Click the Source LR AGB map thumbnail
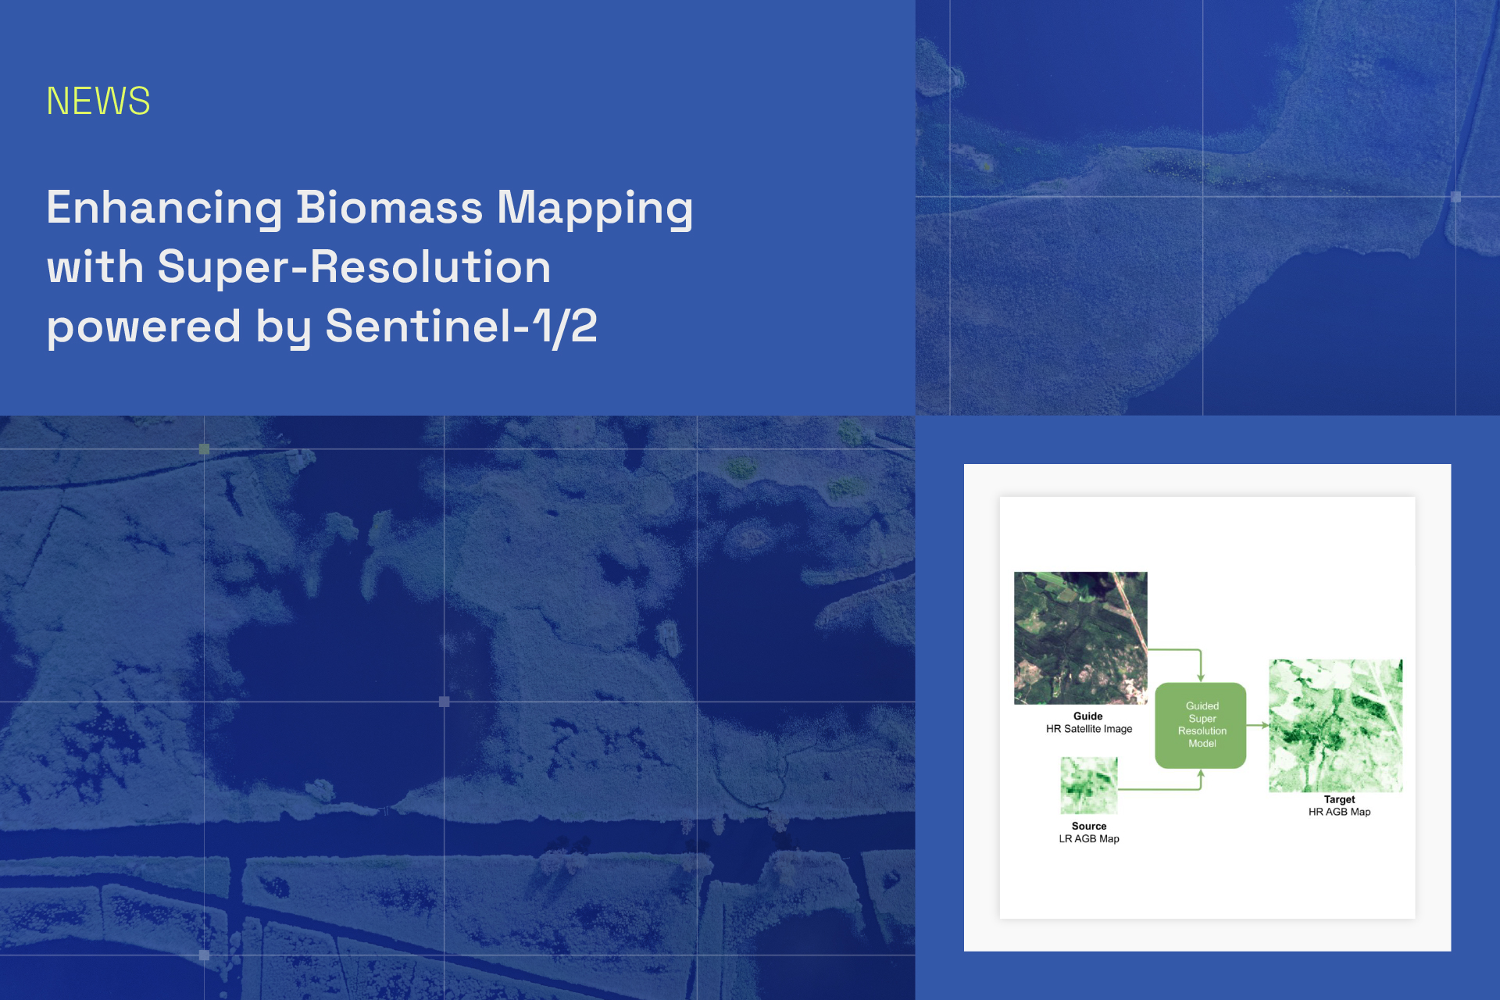 pyautogui.click(x=1088, y=785)
